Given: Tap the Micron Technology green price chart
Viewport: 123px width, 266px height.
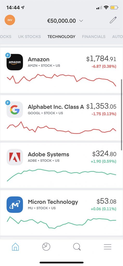Looking at the screenshot, I should (x=61, y=222).
